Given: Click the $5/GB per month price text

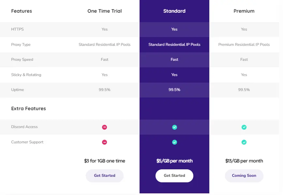Looking at the screenshot, I should 174,161.
